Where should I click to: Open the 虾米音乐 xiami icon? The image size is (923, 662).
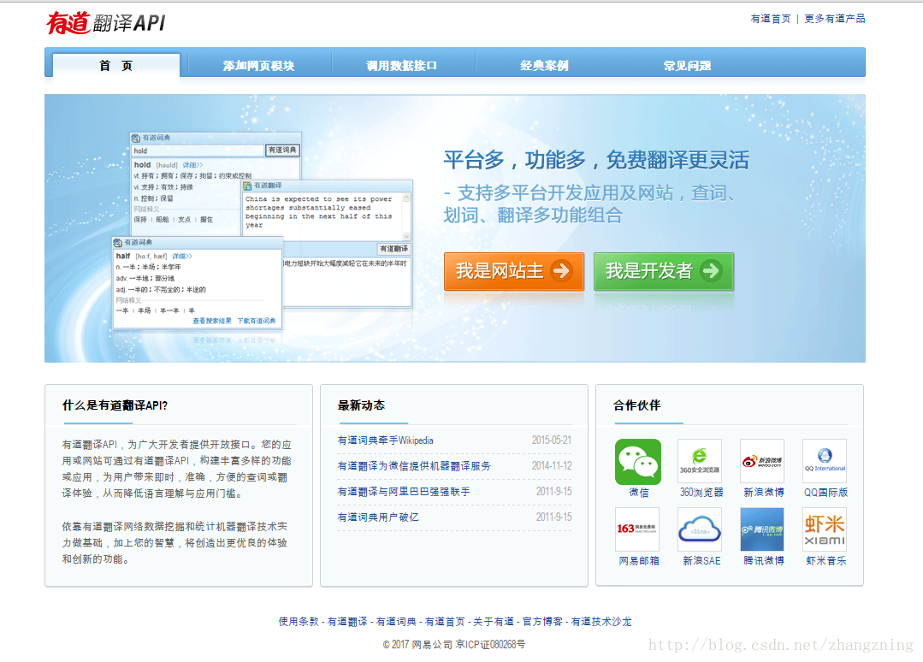click(x=825, y=529)
